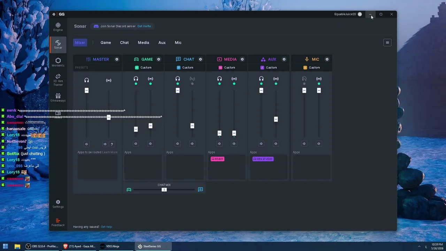Mute MEDIA stream volume
Screen dimensions: 446x251
pyautogui.click(x=234, y=144)
